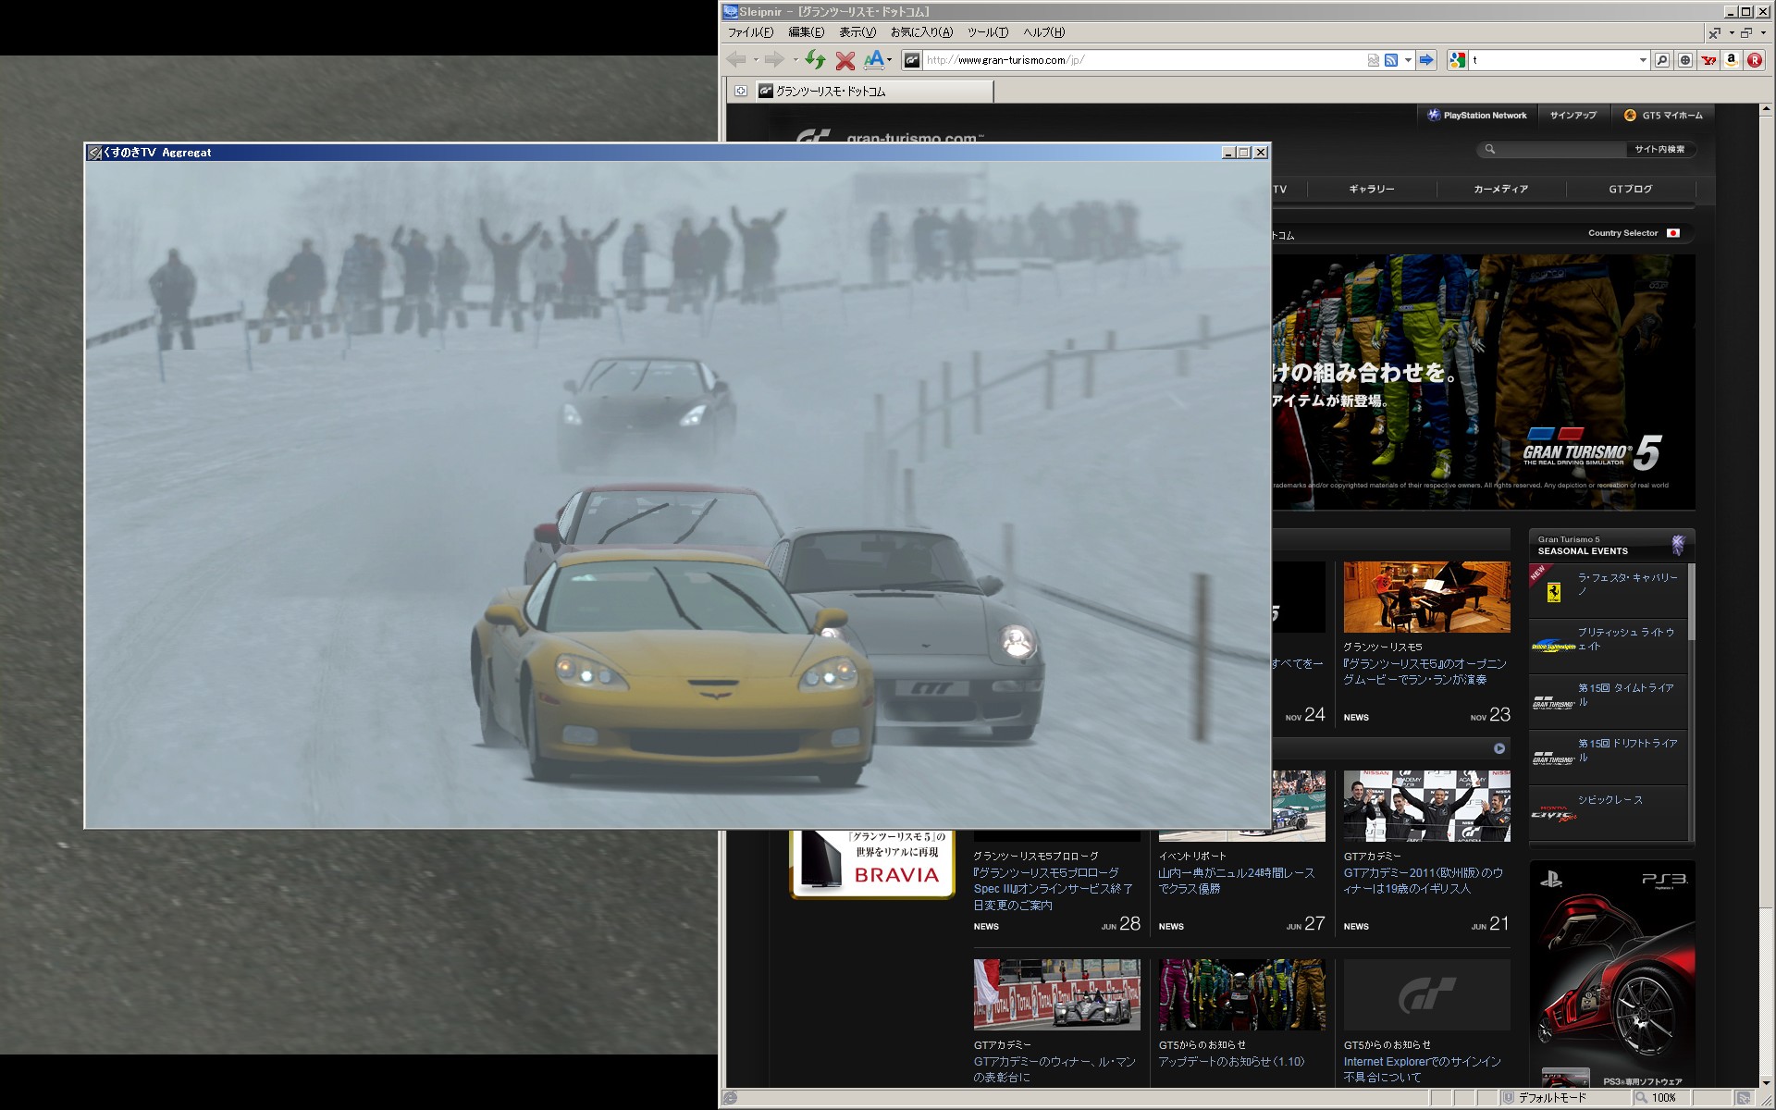The height and width of the screenshot is (1110, 1776).
Task: Click the Forward arrow in Sleipnir toolbar
Action: pyautogui.click(x=774, y=60)
